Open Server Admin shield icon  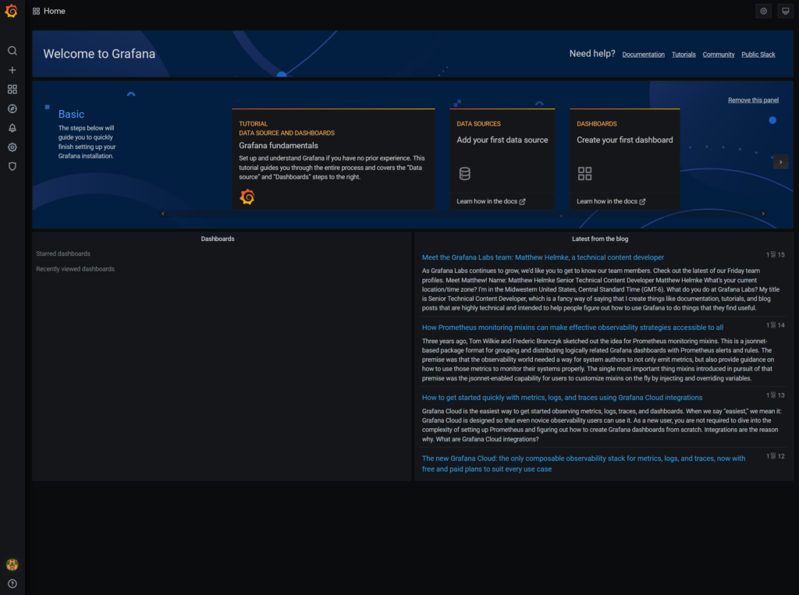[12, 167]
